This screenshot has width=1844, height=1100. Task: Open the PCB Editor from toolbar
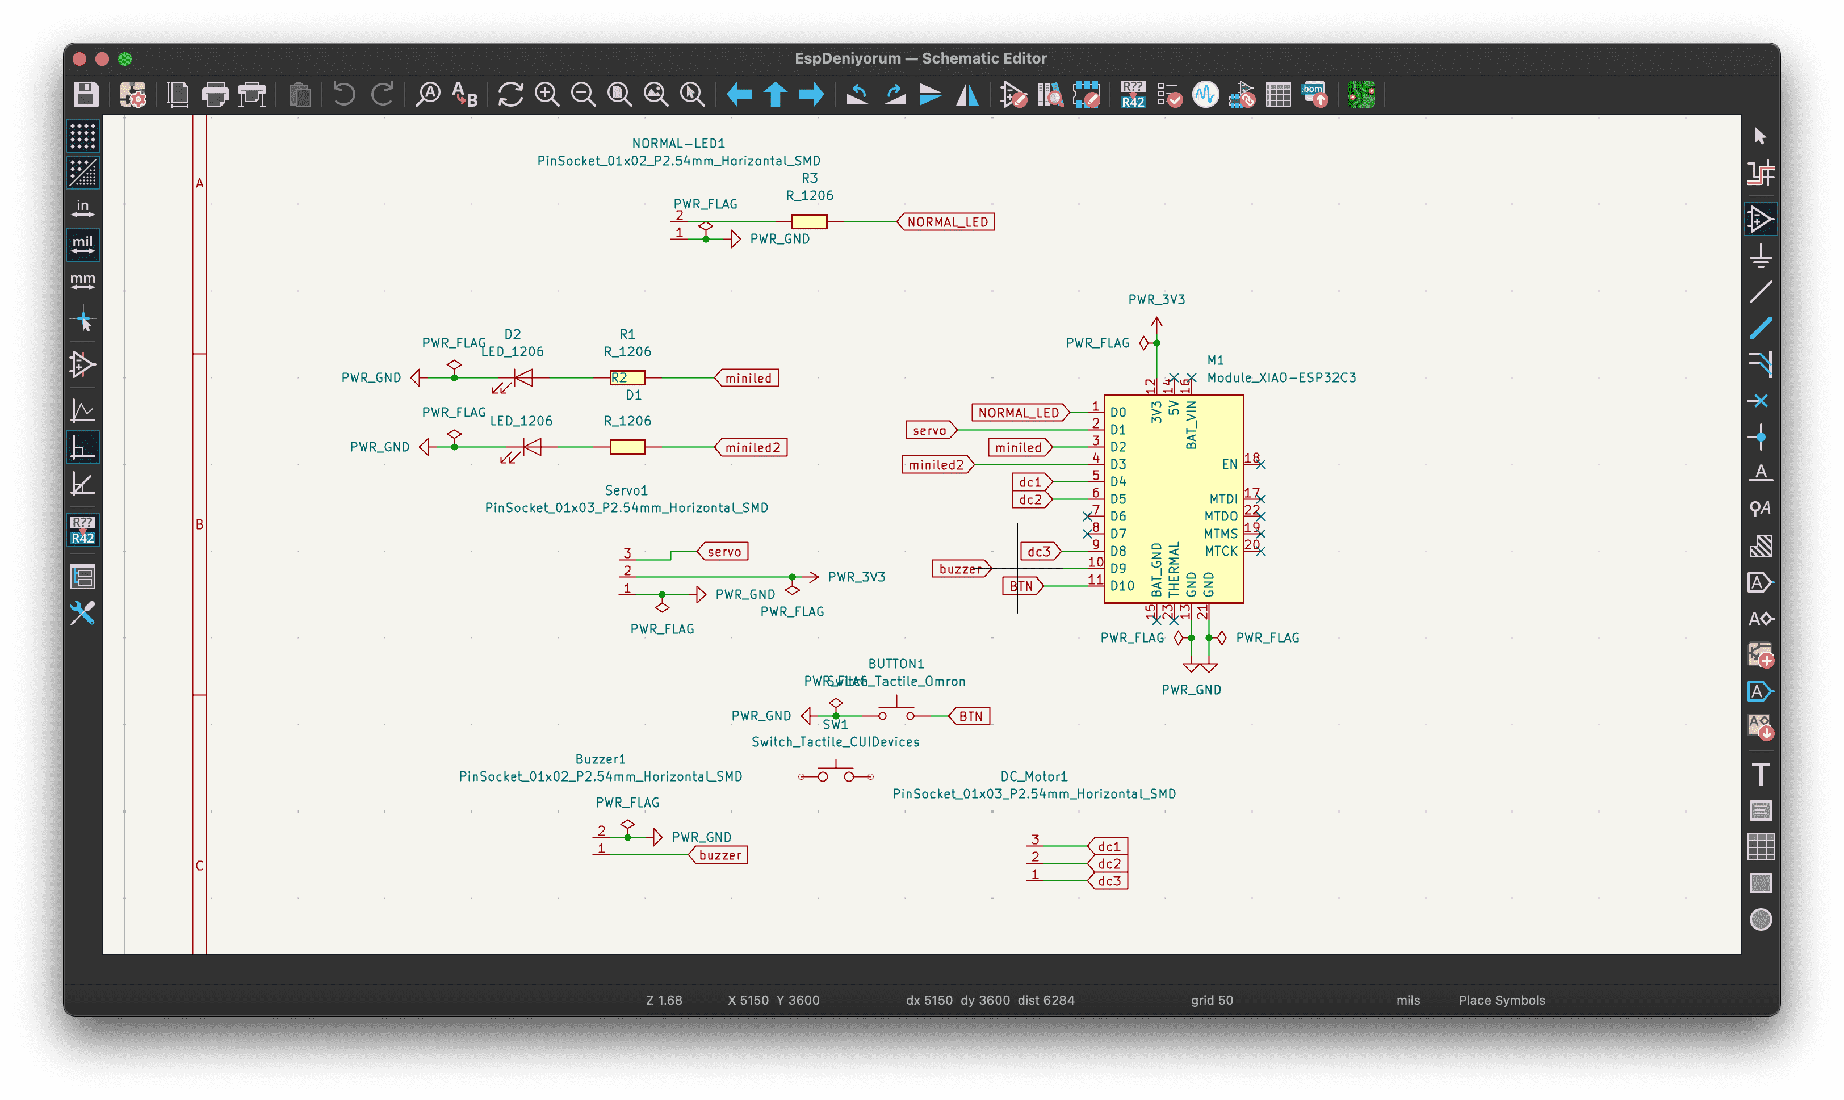[x=1360, y=95]
